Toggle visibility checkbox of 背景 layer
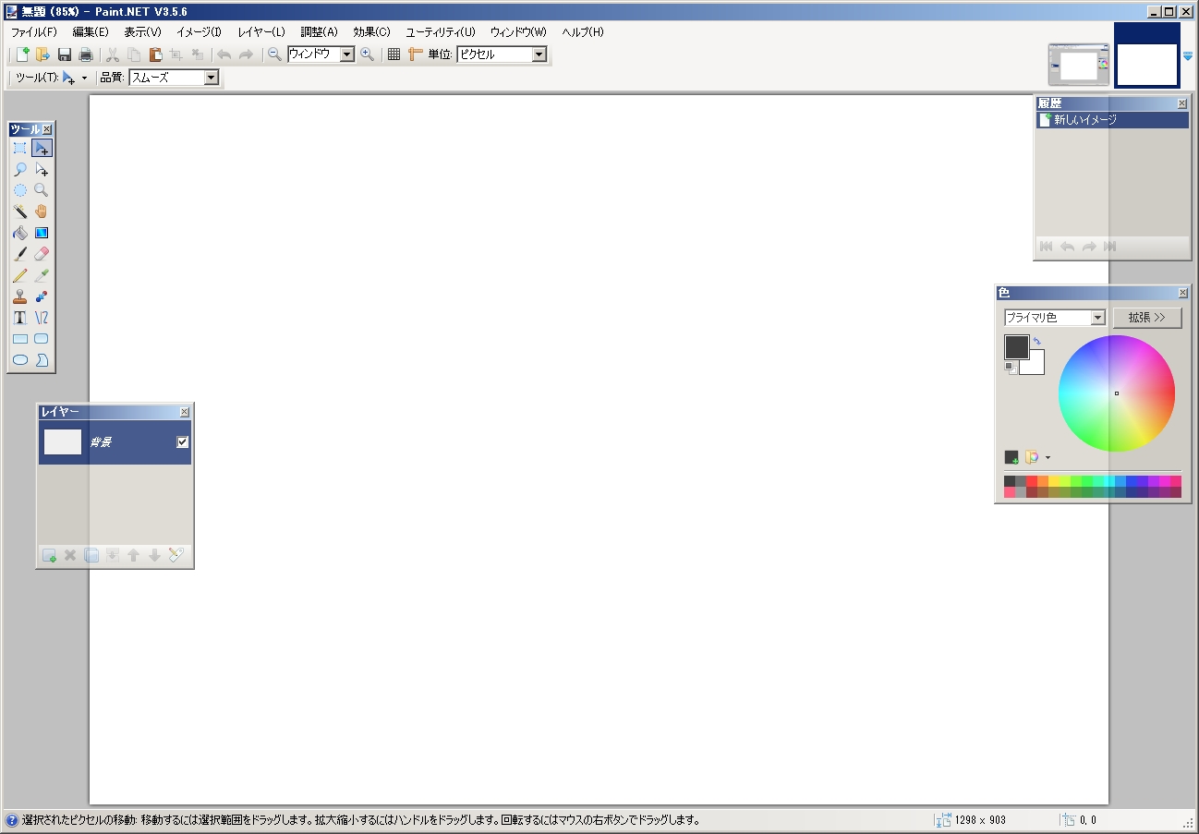Image resolution: width=1199 pixels, height=834 pixels. tap(183, 442)
